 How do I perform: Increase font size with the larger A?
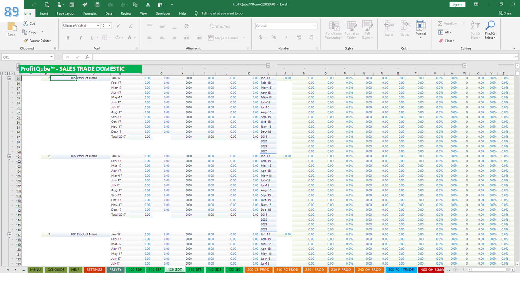[118, 26]
